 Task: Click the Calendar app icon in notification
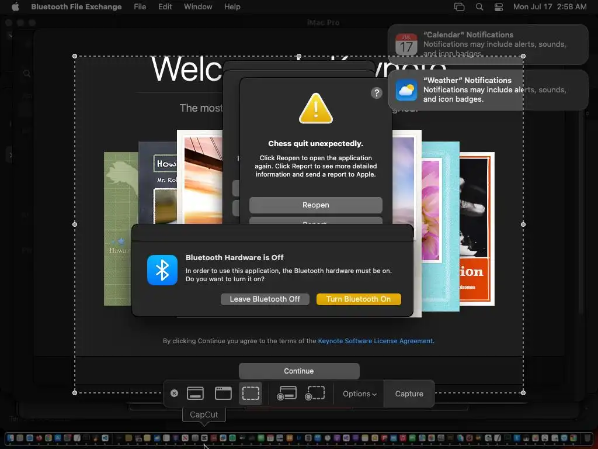pyautogui.click(x=406, y=44)
